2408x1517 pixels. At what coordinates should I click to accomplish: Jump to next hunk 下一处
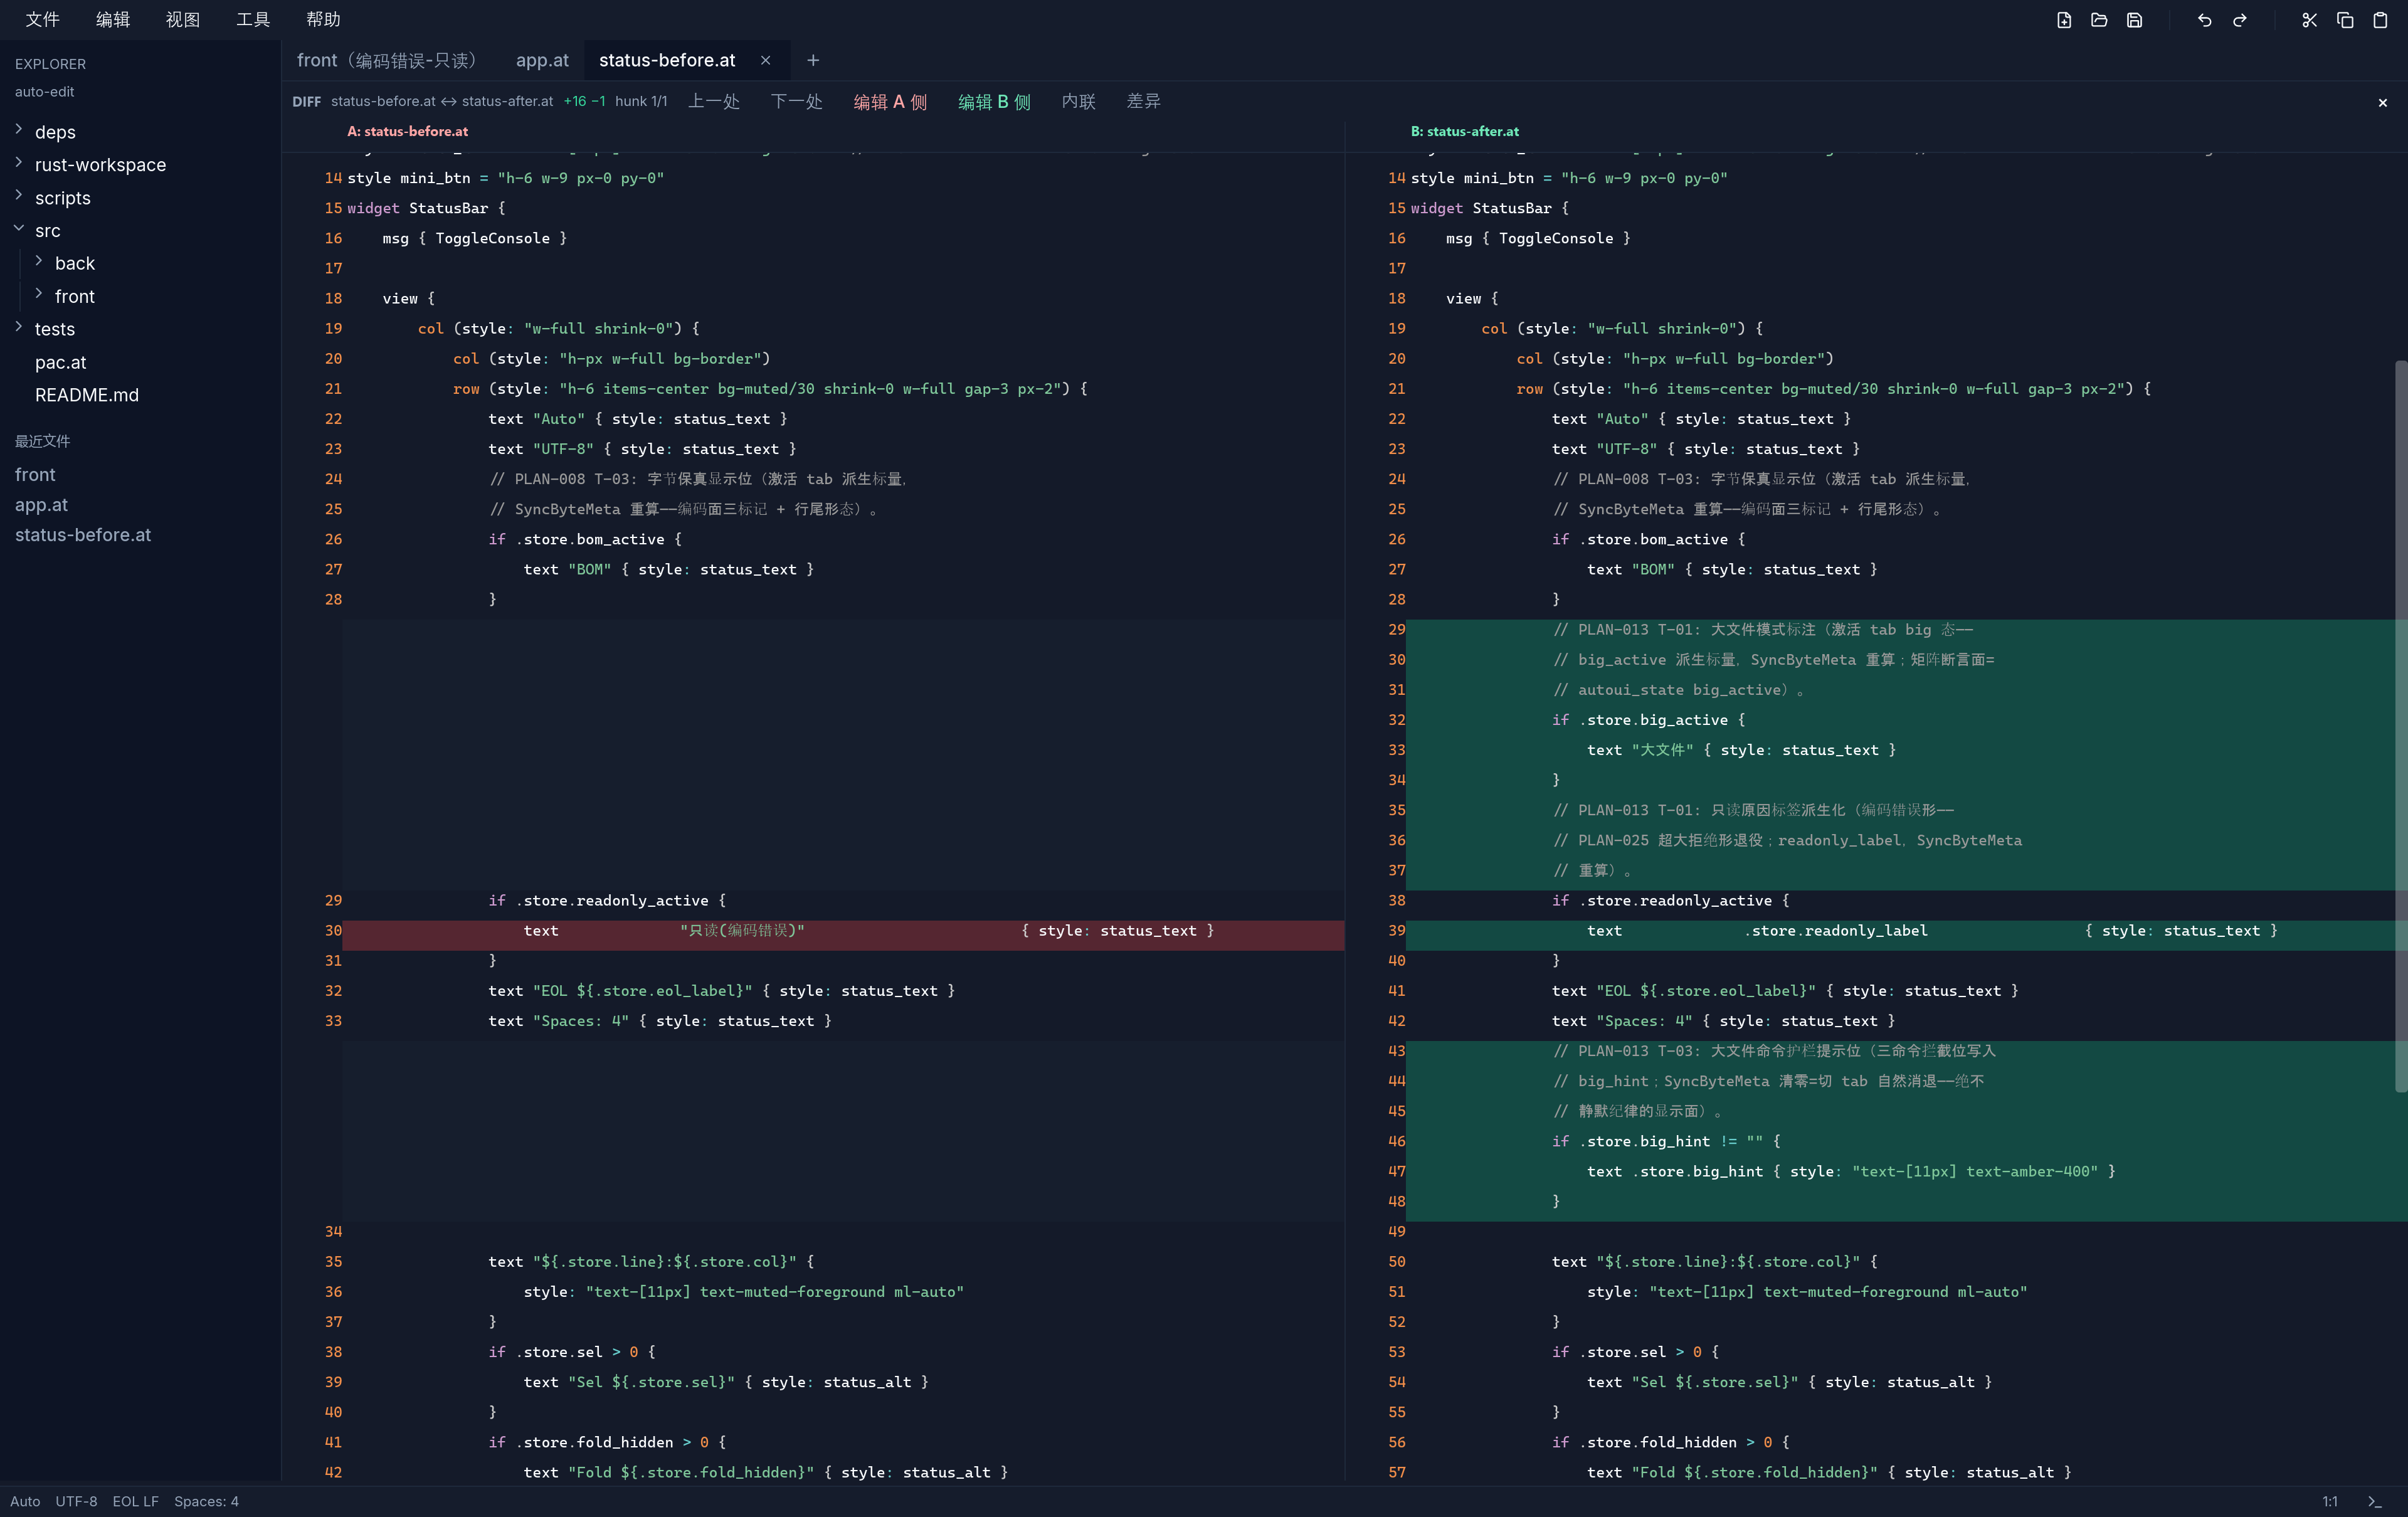click(x=797, y=101)
